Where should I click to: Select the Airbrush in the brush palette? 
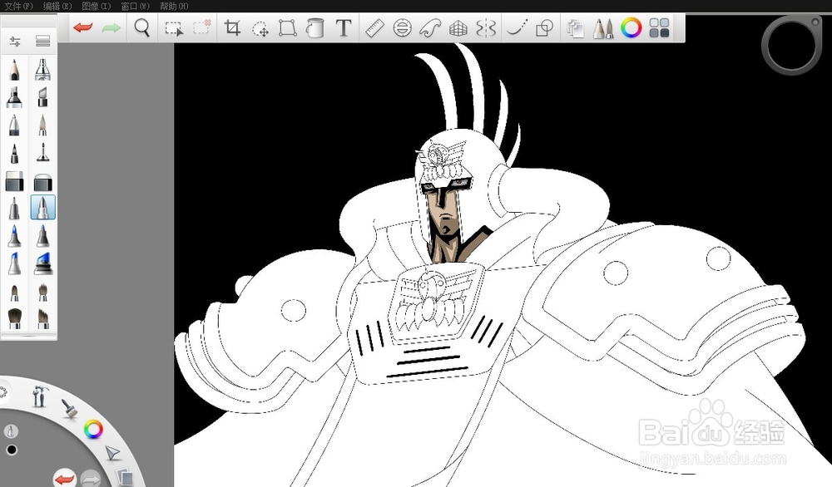coord(42,70)
